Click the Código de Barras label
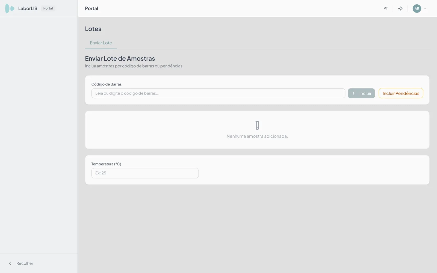The width and height of the screenshot is (437, 273). tap(107, 84)
